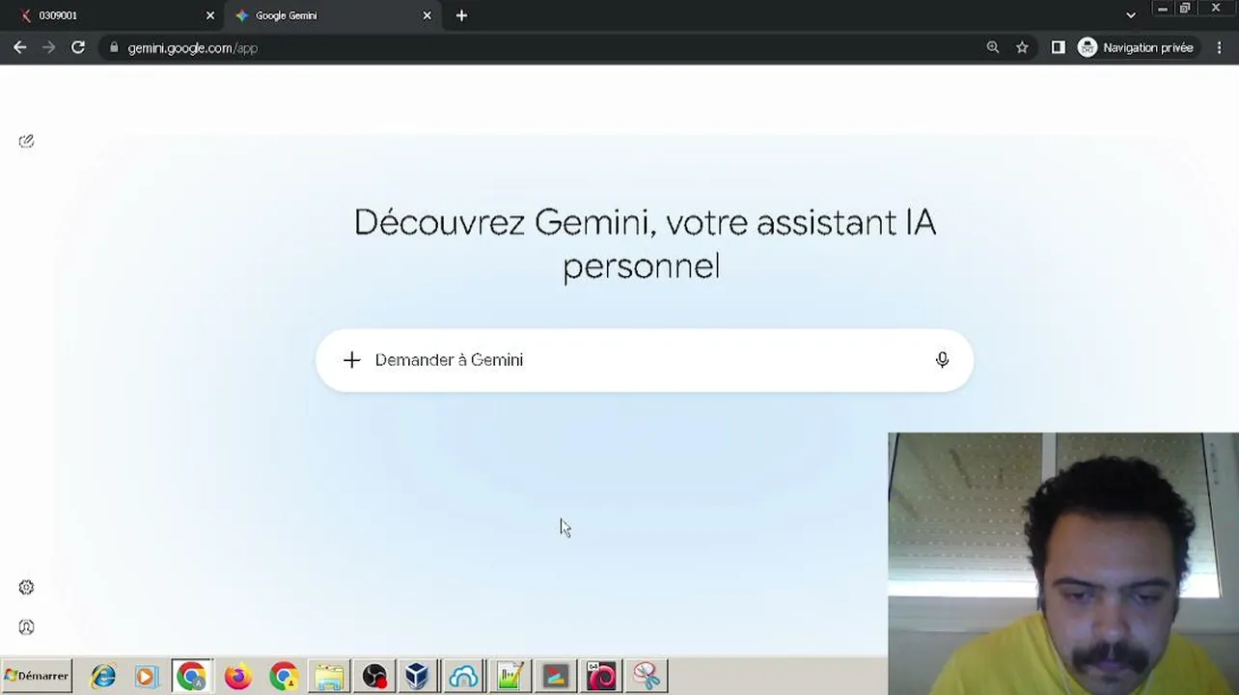Open the notepad-with-pencil app in taskbar

[x=509, y=676]
